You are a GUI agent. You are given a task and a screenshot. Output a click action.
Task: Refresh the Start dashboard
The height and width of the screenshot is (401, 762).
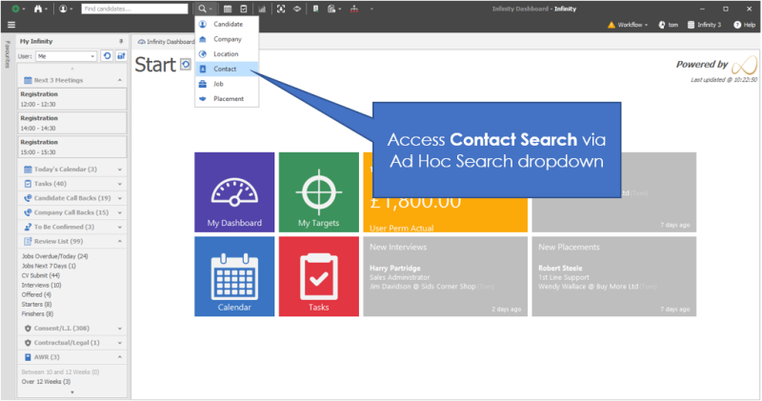(186, 65)
